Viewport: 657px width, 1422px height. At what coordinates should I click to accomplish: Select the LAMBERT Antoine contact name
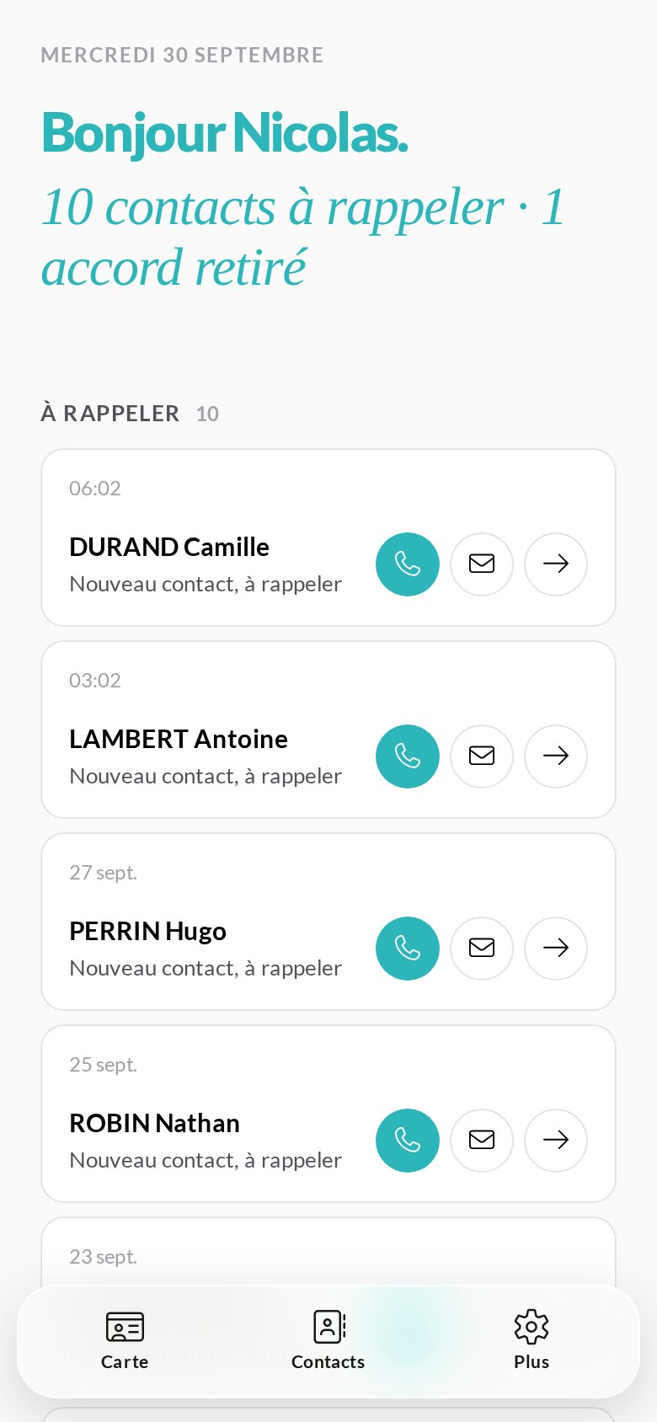pos(179,739)
